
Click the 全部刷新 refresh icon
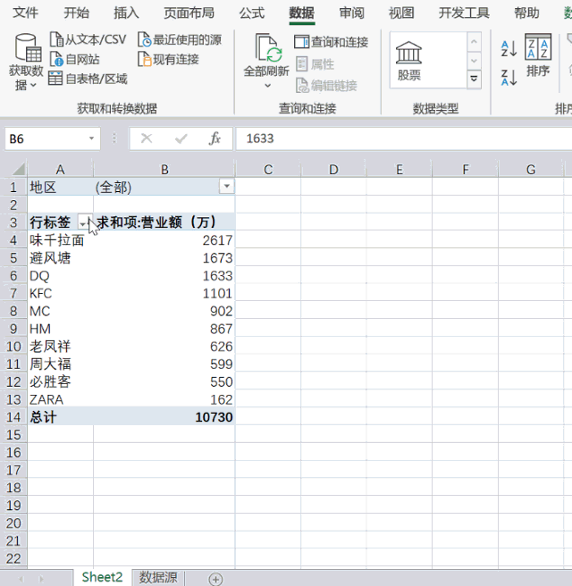click(x=266, y=48)
